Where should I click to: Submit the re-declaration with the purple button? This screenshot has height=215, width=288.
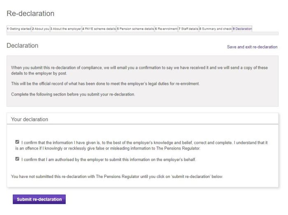pos(39,199)
